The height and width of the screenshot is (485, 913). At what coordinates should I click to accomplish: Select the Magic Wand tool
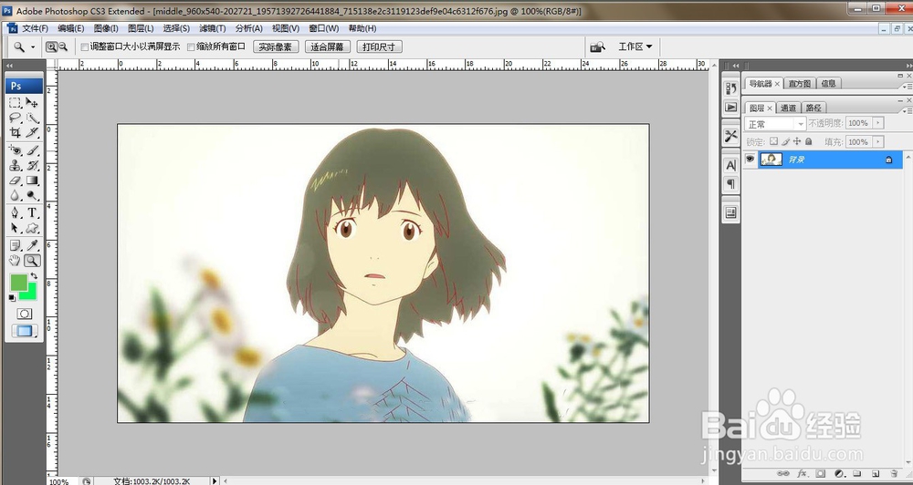(32, 118)
